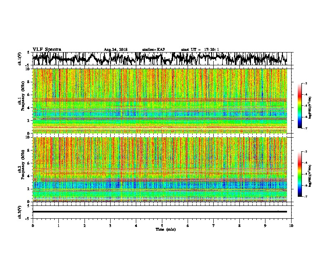This screenshot has width=328, height=253.
Task: Click the 6 kHz tick on ch.1 frequency axis
Action: [29, 95]
